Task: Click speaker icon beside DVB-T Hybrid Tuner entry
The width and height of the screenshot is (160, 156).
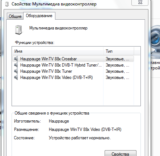Action: click(x=16, y=65)
